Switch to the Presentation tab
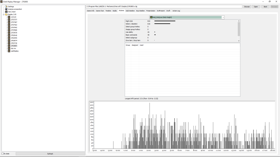The height and width of the screenshot is (157, 280). click(151, 11)
